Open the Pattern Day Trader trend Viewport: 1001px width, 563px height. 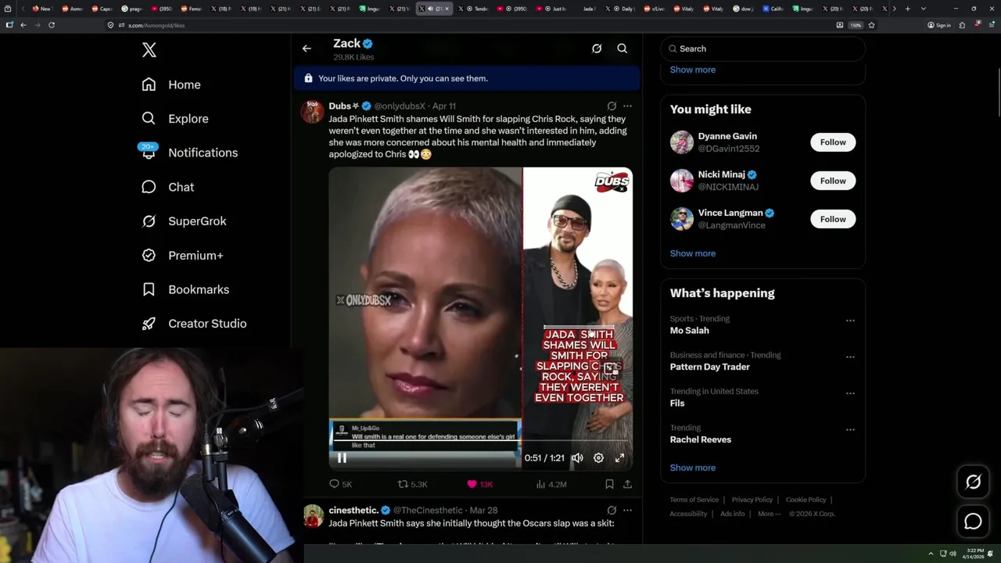[x=709, y=367]
